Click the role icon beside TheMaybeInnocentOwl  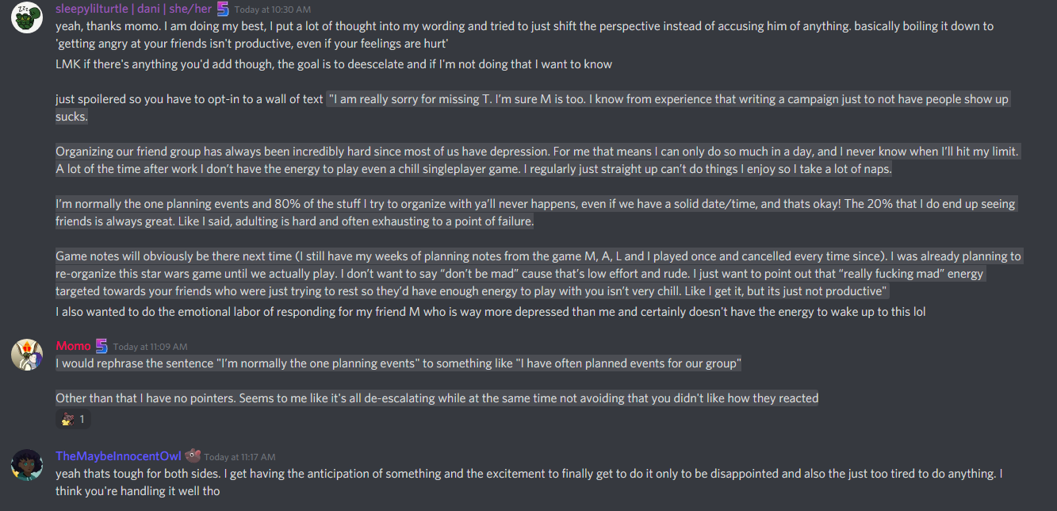click(x=193, y=455)
